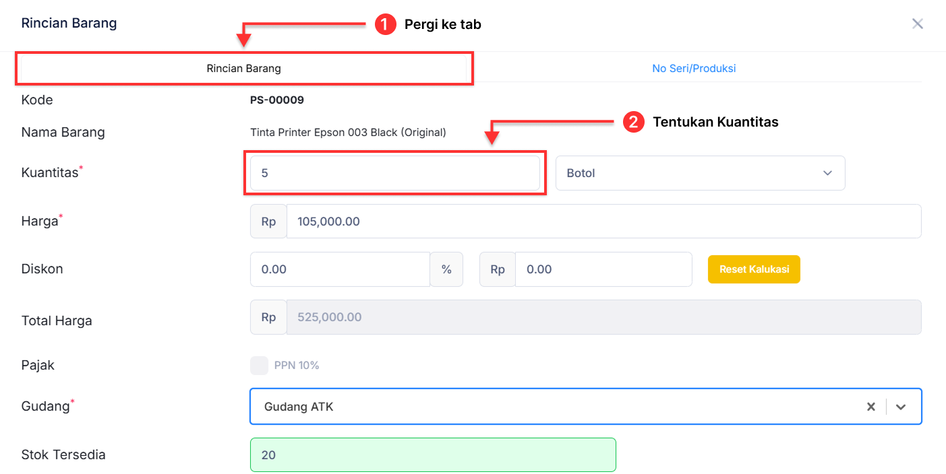The image size is (946, 474).
Task: Click the Rp prefix on Total Harga
Action: pyautogui.click(x=268, y=316)
